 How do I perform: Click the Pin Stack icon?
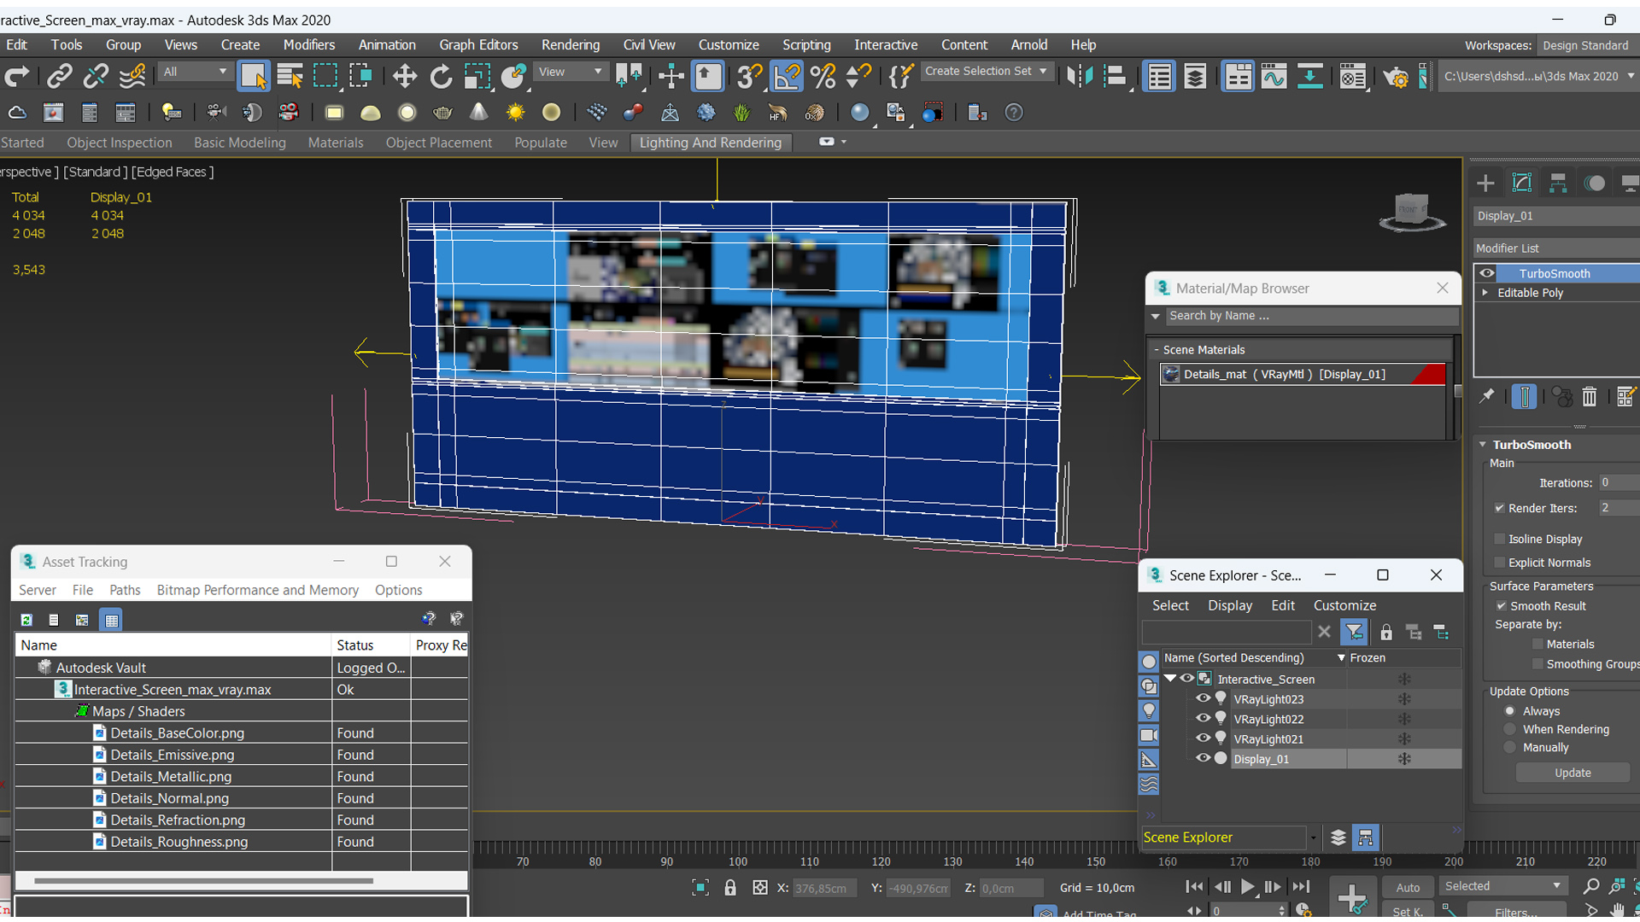(1487, 396)
